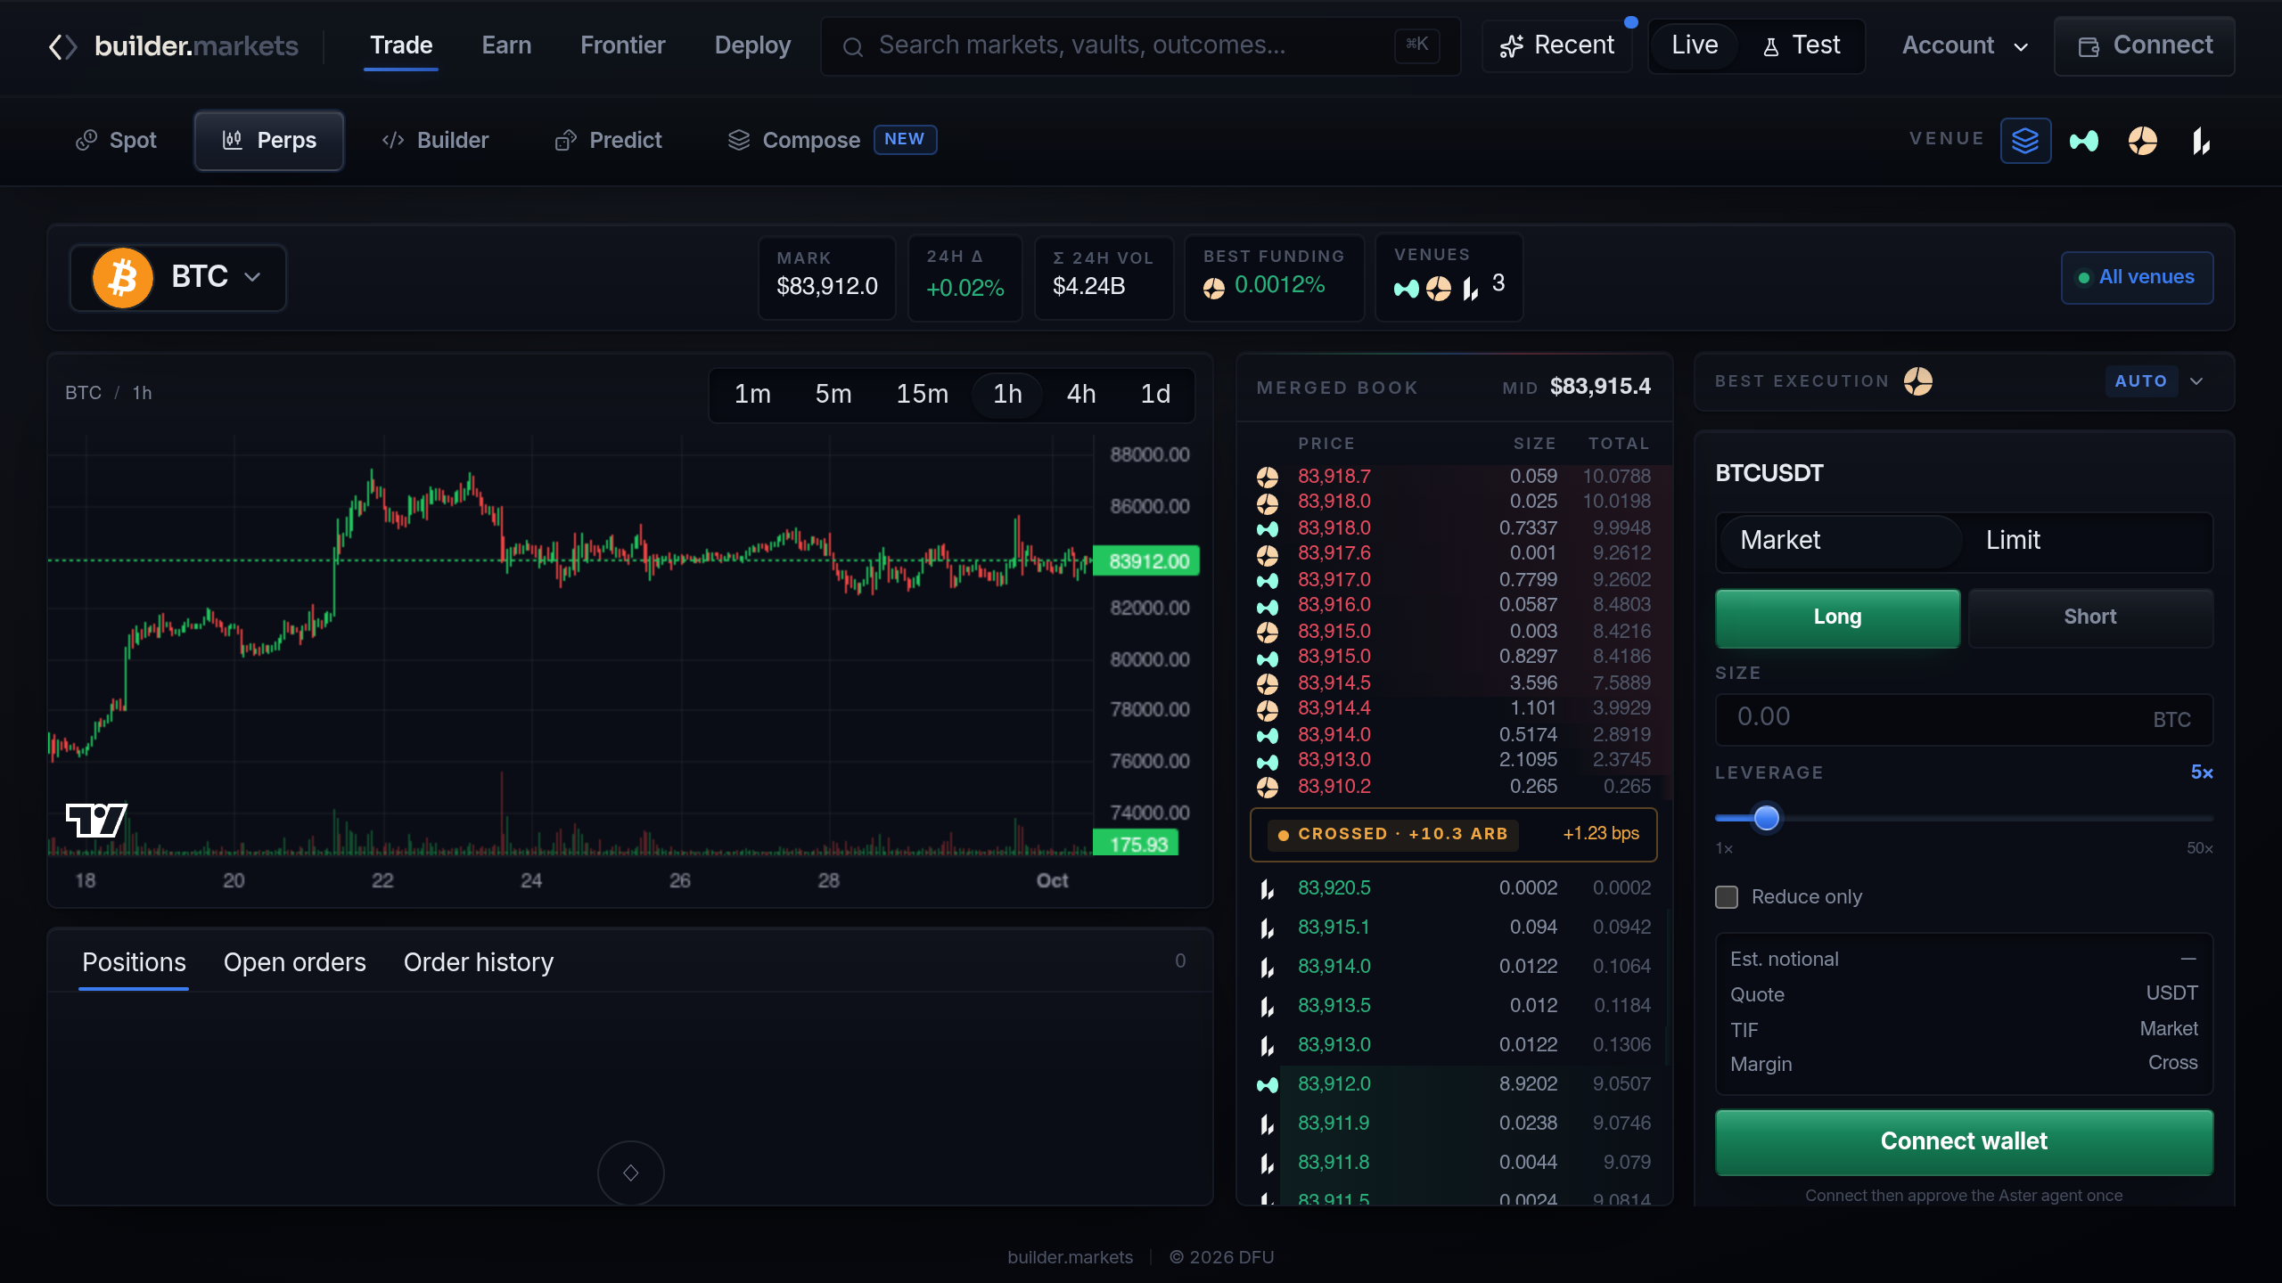Expand the Account menu
Image resolution: width=2282 pixels, height=1283 pixels.
(x=1965, y=45)
